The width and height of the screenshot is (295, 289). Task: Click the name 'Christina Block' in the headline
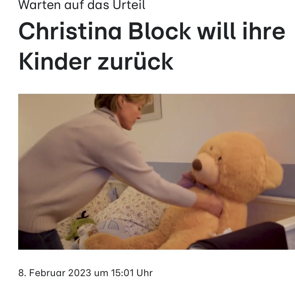[105, 31]
